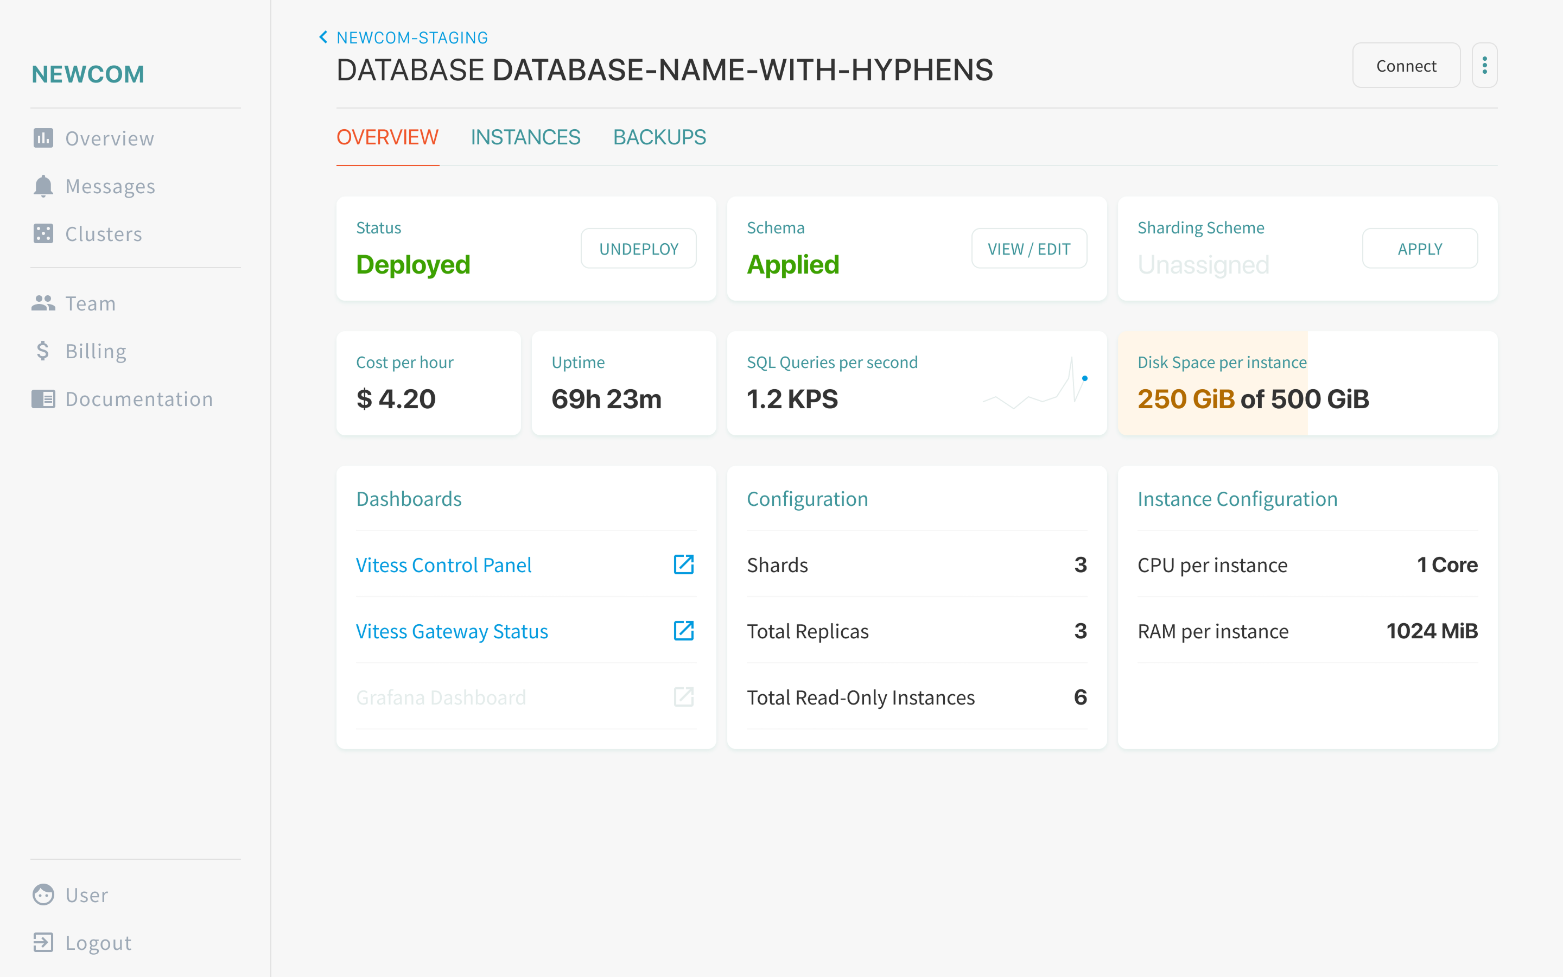Open the three-dot more options menu

coord(1484,65)
